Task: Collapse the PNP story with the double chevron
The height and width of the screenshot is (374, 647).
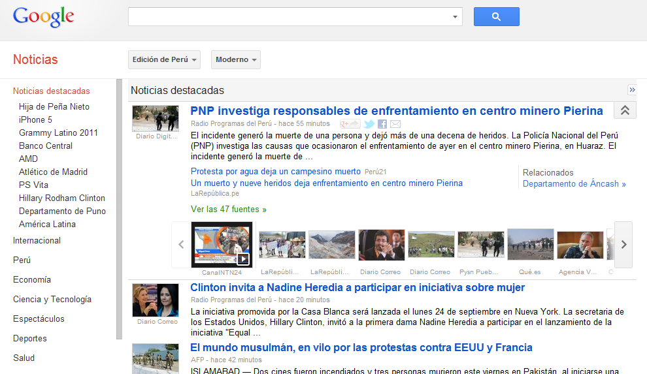Action: coord(625,110)
